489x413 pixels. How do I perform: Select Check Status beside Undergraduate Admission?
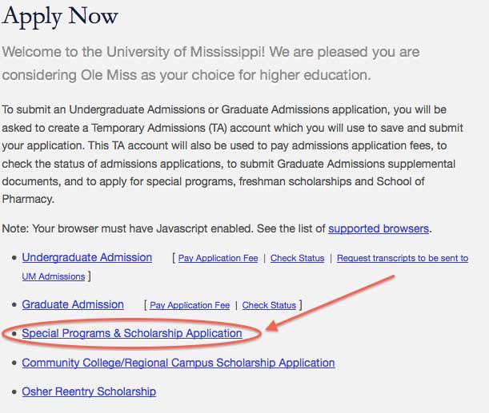point(297,258)
